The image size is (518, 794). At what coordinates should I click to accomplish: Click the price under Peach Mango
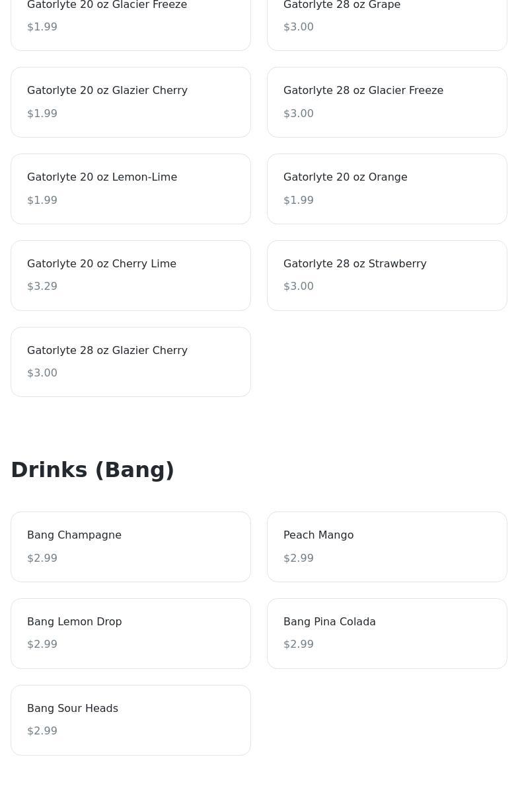299,558
